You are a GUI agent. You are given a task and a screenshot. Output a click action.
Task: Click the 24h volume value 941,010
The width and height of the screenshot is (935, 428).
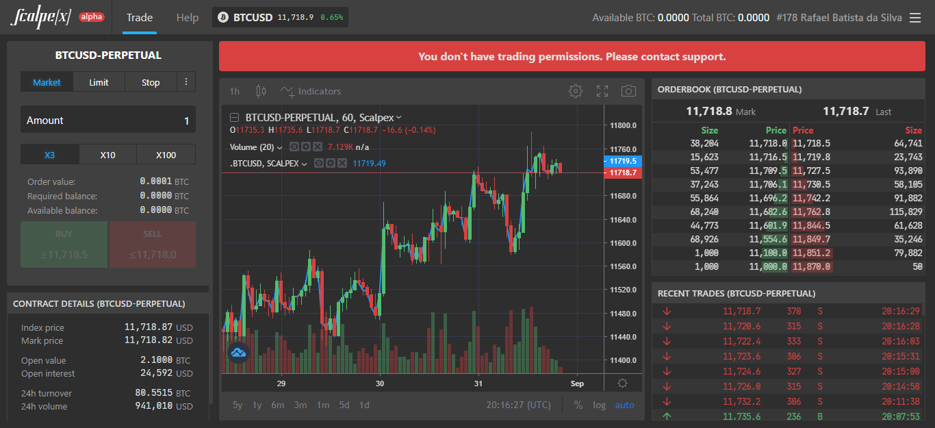(154, 406)
